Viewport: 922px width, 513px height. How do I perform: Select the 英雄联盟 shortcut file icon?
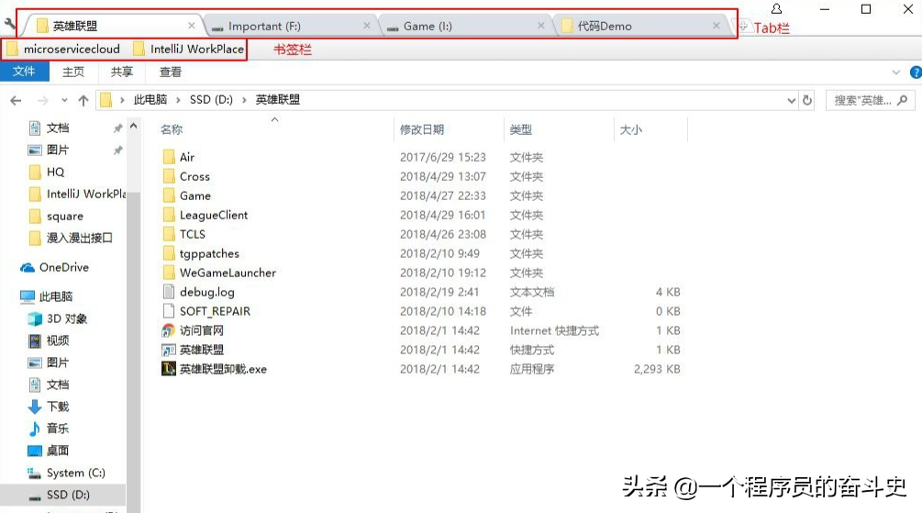[169, 350]
